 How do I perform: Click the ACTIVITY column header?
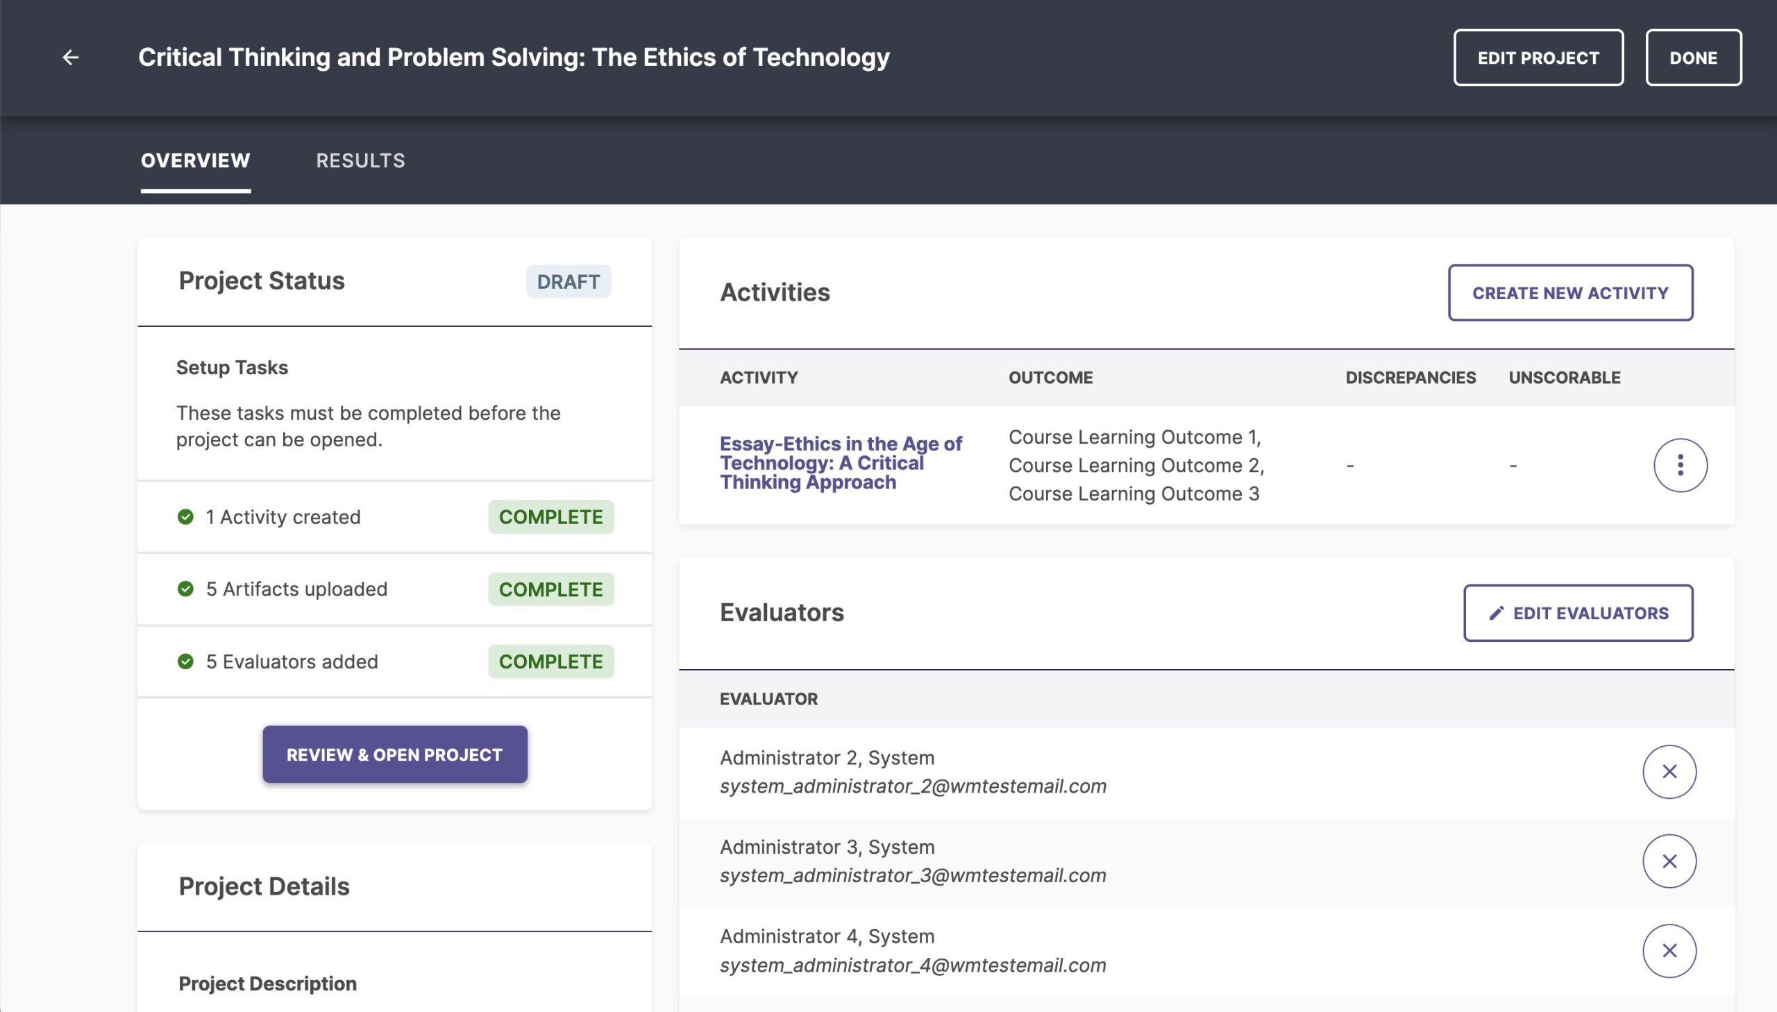point(759,378)
